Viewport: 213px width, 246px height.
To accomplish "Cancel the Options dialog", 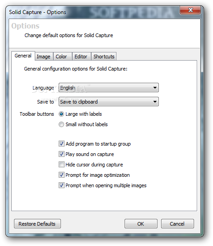I will point(177,224).
